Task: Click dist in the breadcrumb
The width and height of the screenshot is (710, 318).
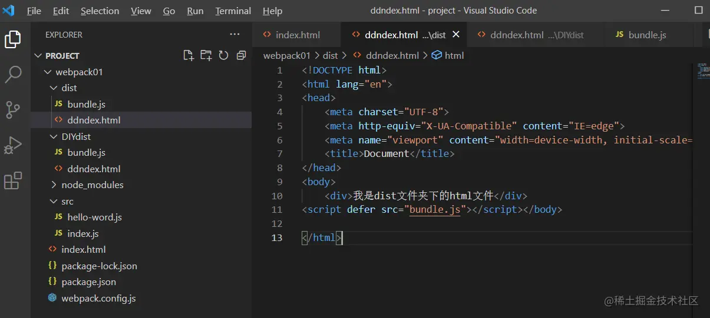Action: 331,55
